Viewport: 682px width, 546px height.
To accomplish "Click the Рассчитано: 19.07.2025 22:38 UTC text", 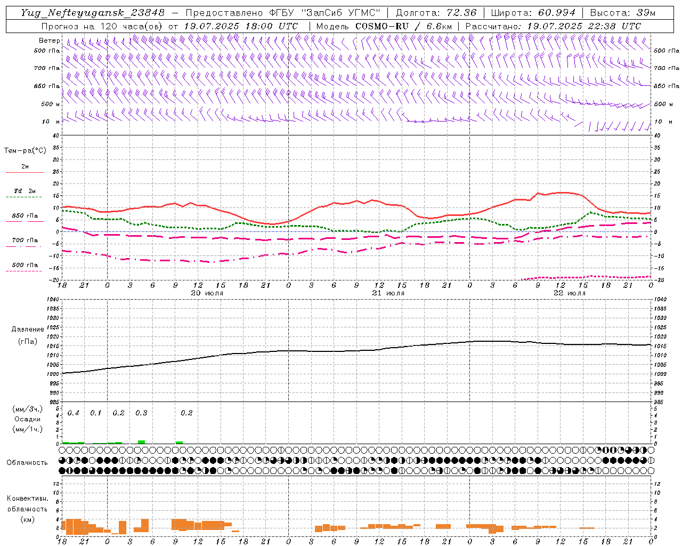I will [553, 26].
